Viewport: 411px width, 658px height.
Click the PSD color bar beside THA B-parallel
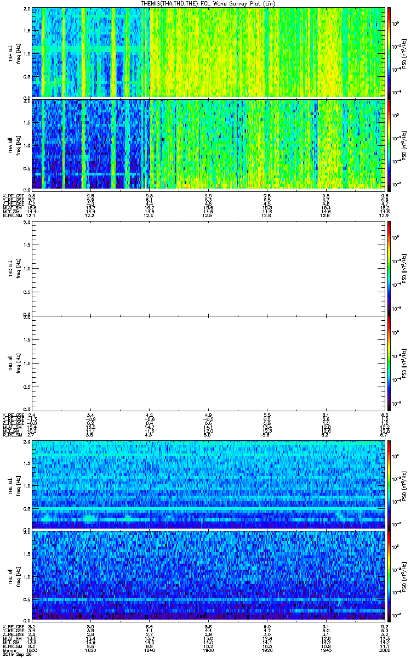click(389, 145)
